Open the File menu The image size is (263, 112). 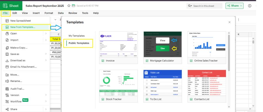click(5, 13)
